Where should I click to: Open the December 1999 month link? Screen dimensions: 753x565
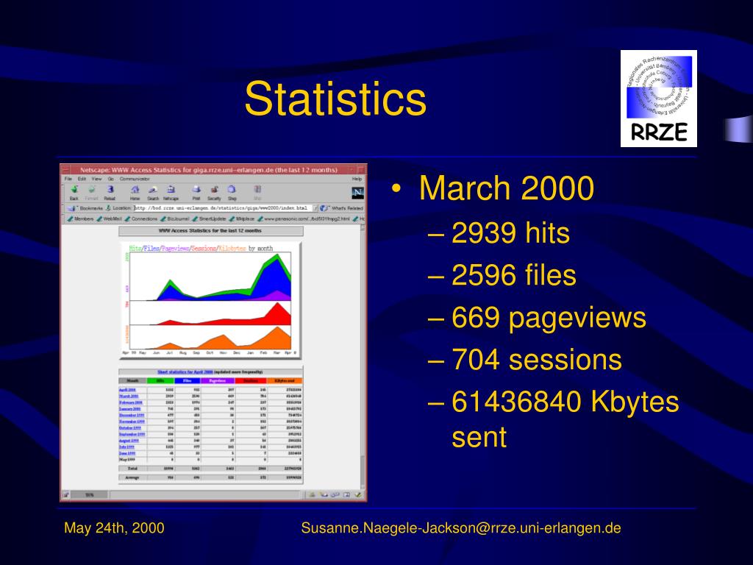coord(132,415)
